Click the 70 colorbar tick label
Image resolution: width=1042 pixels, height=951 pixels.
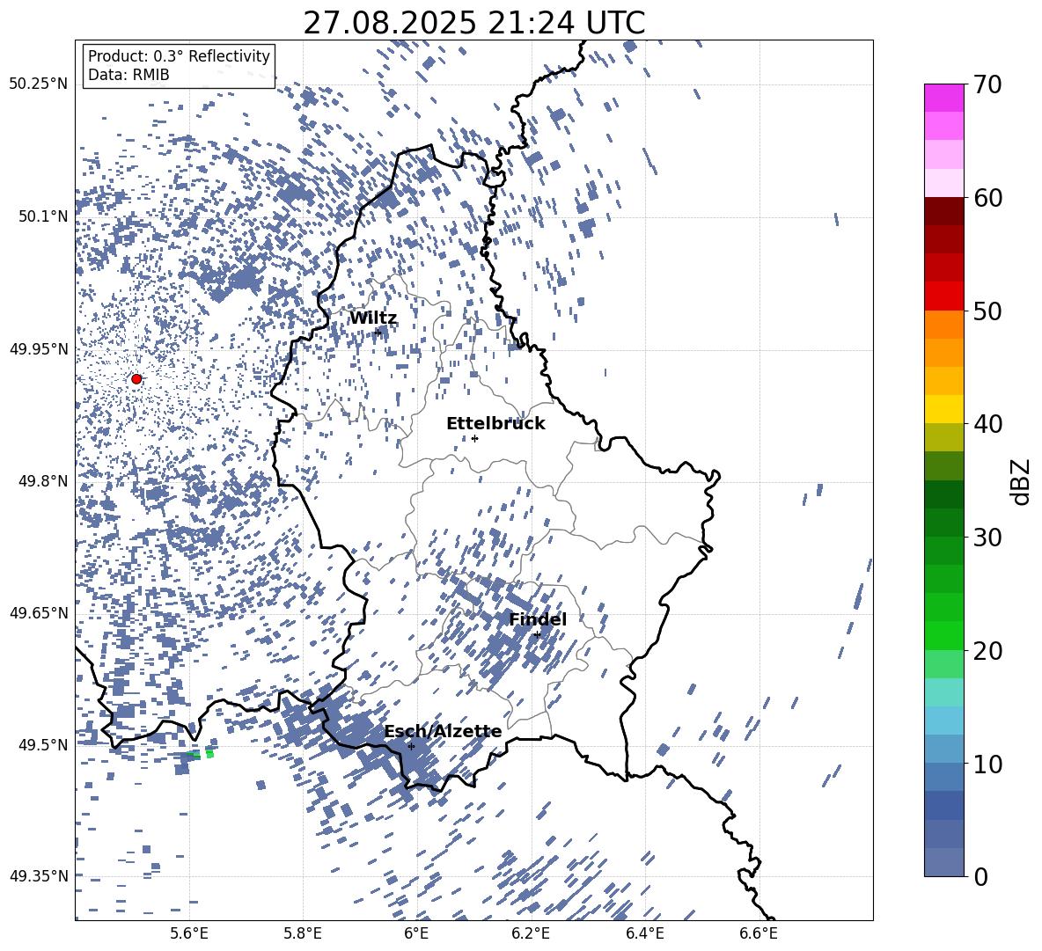[x=987, y=85]
